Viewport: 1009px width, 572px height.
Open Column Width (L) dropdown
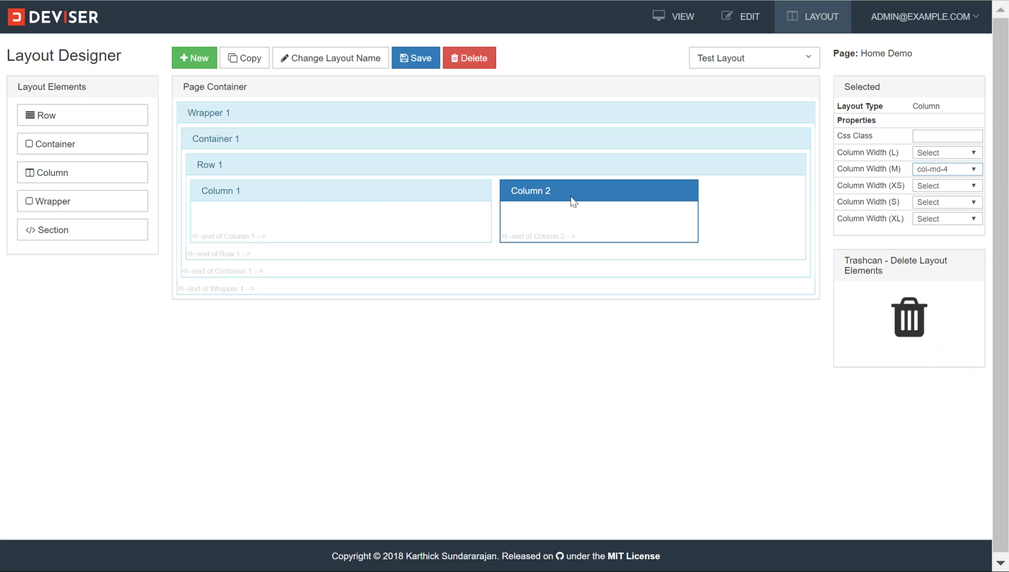tap(947, 153)
